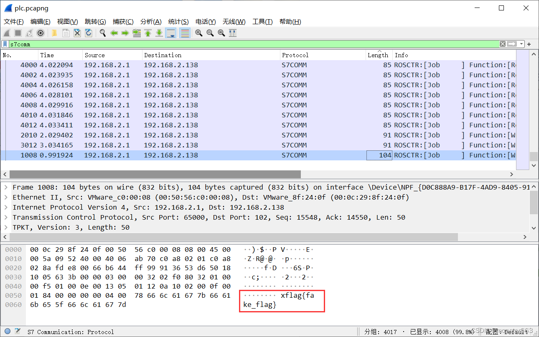Clear the s7comm display filter

[x=503, y=44]
